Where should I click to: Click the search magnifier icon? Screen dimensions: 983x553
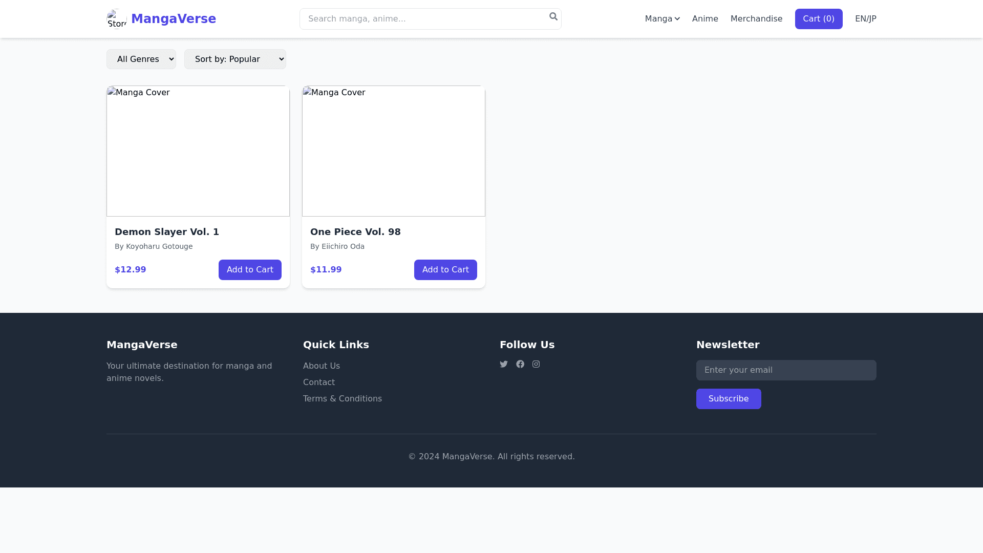coord(553,17)
